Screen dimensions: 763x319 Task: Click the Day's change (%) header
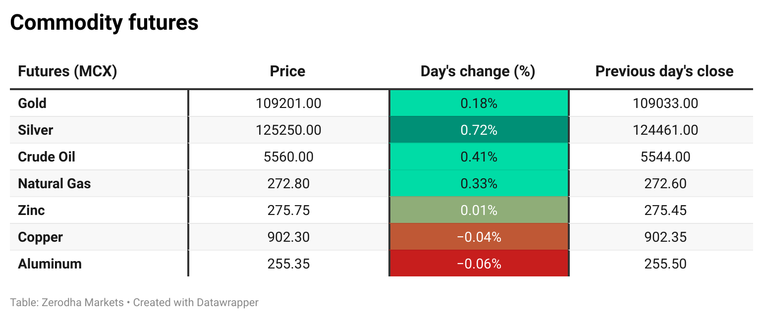pyautogui.click(x=478, y=71)
